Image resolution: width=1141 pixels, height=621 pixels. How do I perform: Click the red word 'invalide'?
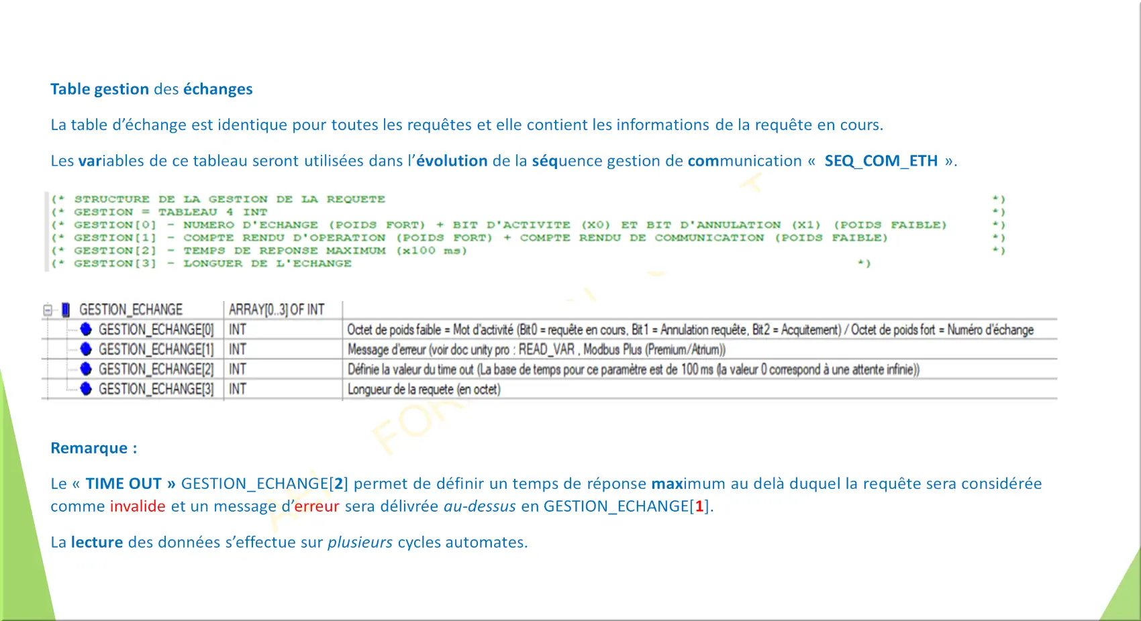138,506
